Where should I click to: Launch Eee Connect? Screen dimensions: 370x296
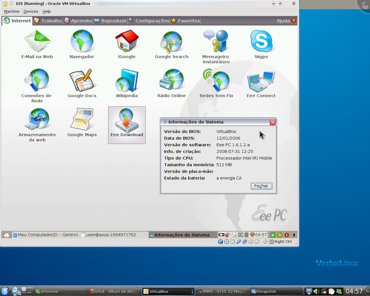pyautogui.click(x=261, y=83)
